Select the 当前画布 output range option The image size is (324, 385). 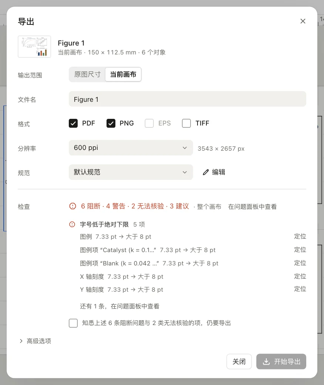(x=123, y=74)
